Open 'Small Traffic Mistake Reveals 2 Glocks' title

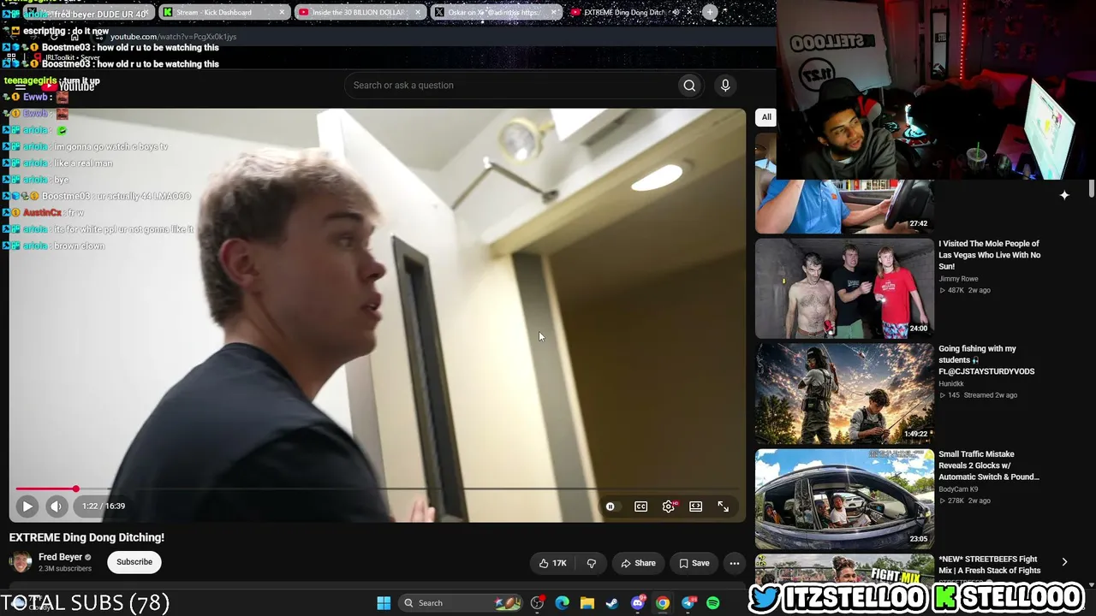click(x=989, y=465)
